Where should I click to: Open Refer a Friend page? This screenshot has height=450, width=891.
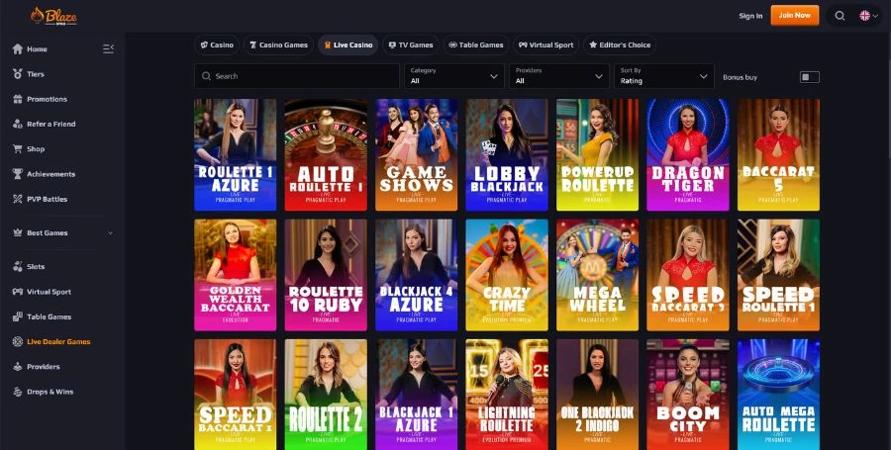click(51, 124)
